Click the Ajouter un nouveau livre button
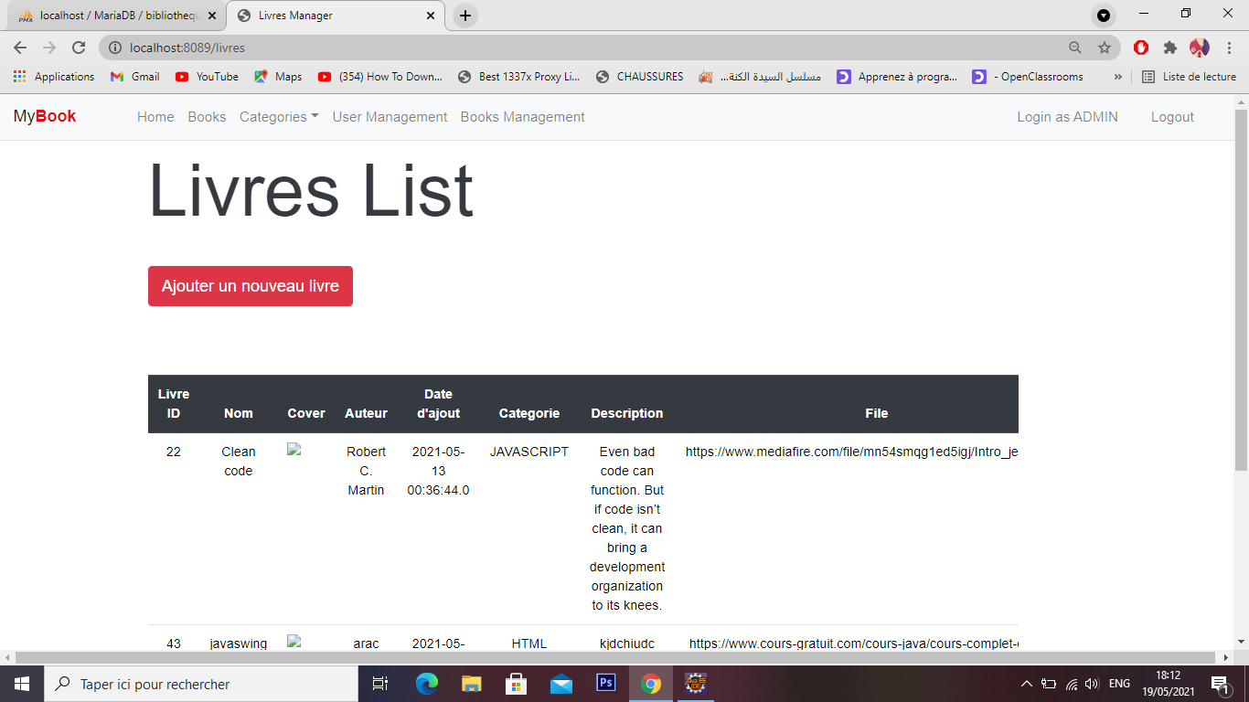The height and width of the screenshot is (702, 1249). [250, 285]
